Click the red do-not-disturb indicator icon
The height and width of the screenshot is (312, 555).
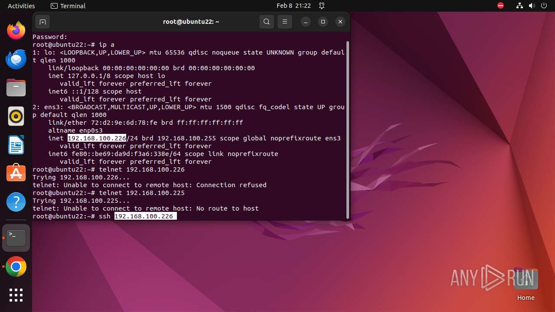[501, 6]
